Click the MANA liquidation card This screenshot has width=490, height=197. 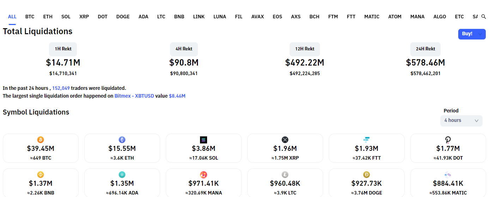click(x=204, y=183)
